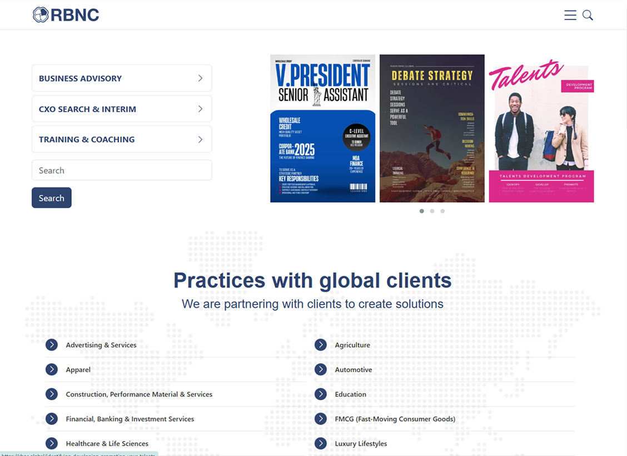Click arrow icon beside Education

(x=321, y=394)
